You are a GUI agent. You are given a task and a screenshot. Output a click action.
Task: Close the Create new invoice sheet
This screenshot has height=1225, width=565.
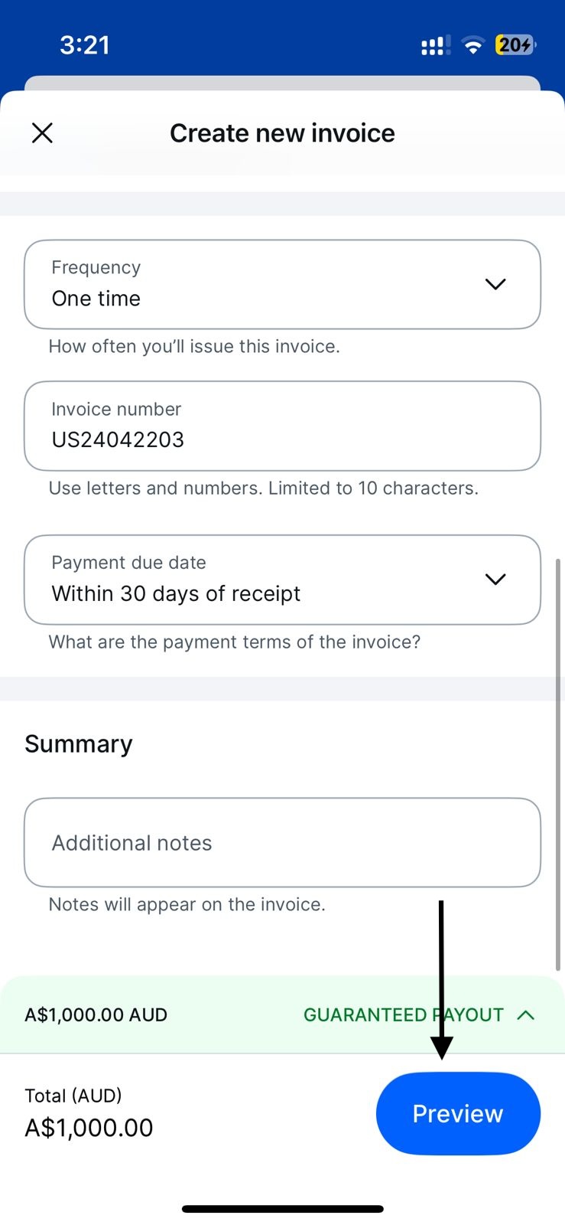(x=43, y=133)
